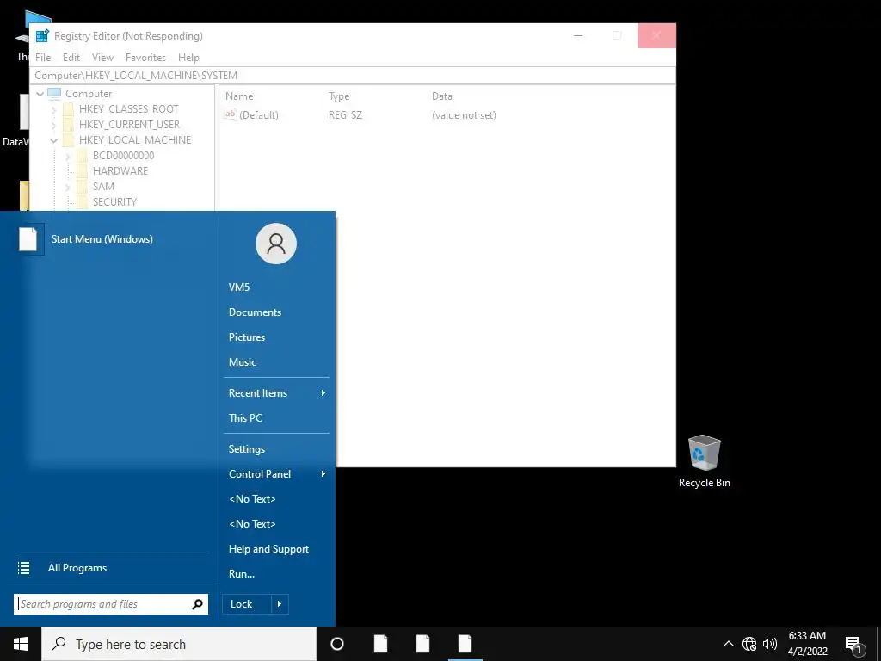
Task: Click the Recycle Bin desktop icon
Action: pyautogui.click(x=704, y=453)
